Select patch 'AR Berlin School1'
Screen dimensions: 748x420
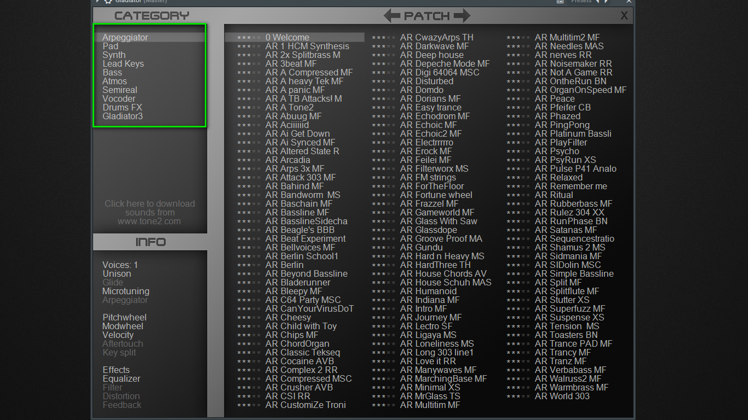(302, 256)
